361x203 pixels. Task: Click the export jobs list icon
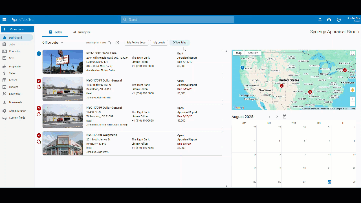click(117, 43)
